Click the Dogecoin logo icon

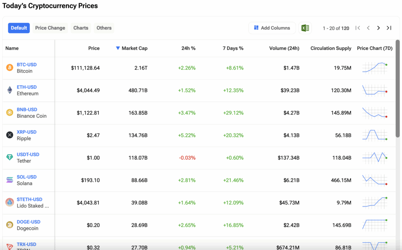[x=9, y=224]
